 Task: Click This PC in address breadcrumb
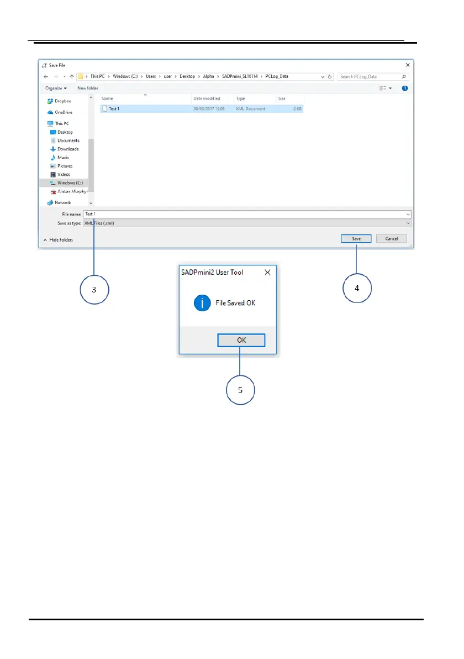click(97, 76)
